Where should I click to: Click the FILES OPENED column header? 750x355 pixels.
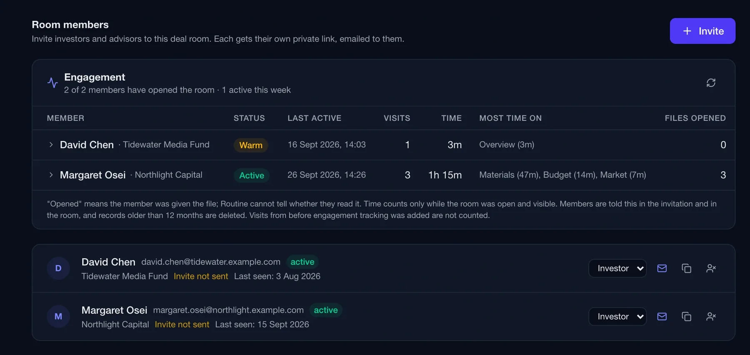click(x=695, y=118)
